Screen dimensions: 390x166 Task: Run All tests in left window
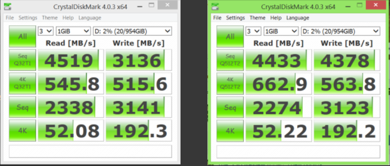[22, 36]
